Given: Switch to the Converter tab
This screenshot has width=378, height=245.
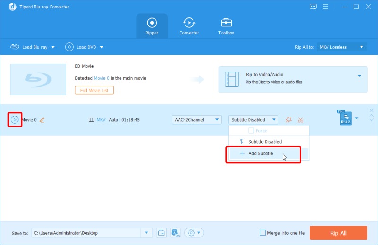Looking at the screenshot, I should tap(189, 26).
